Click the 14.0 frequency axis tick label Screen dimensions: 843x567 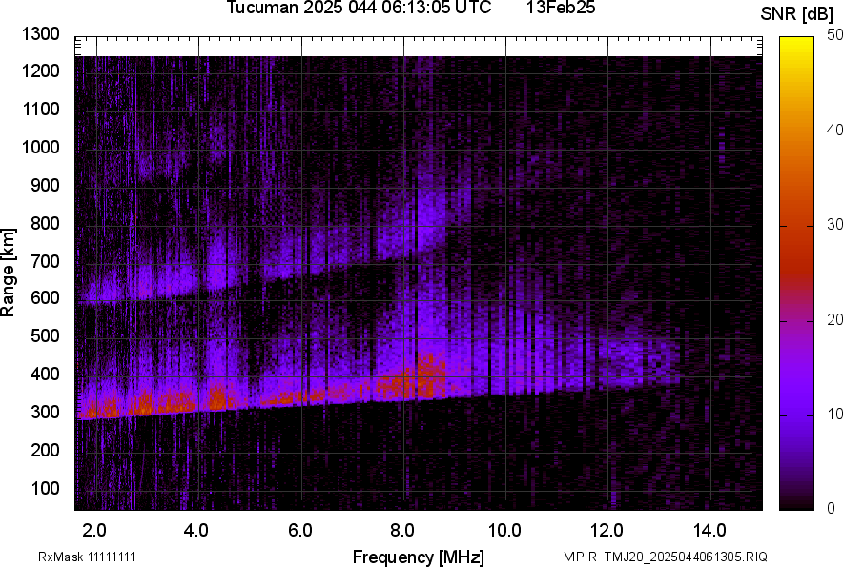point(709,530)
